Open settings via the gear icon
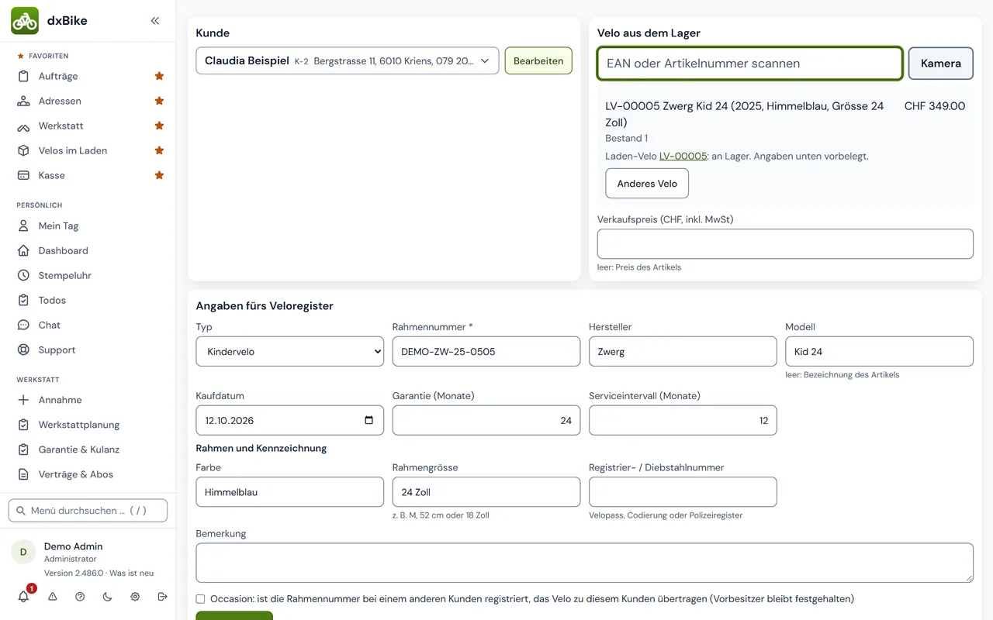 click(135, 597)
